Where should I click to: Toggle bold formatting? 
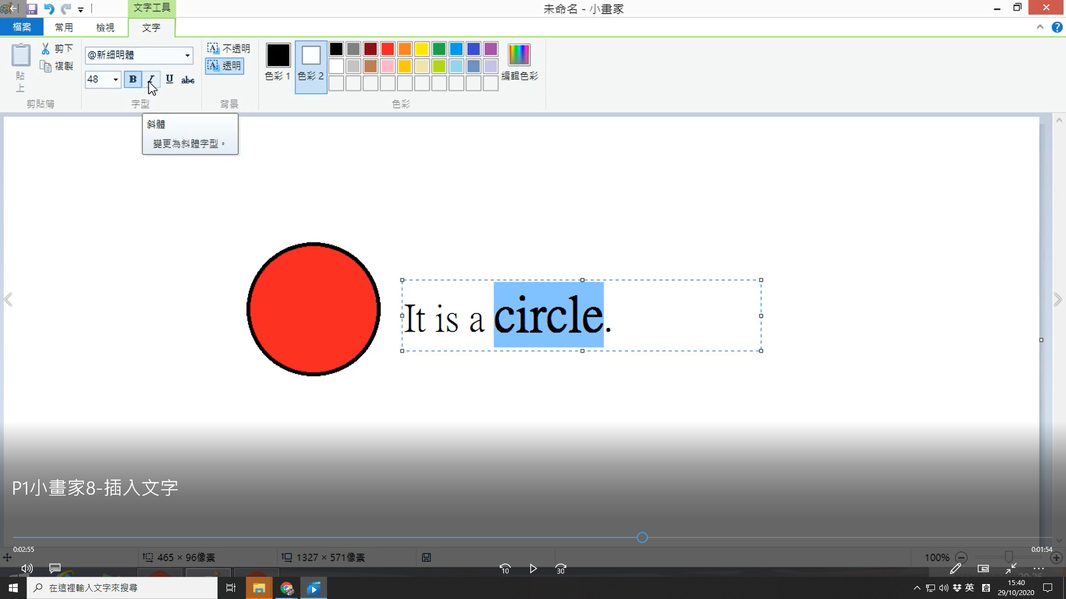(133, 79)
